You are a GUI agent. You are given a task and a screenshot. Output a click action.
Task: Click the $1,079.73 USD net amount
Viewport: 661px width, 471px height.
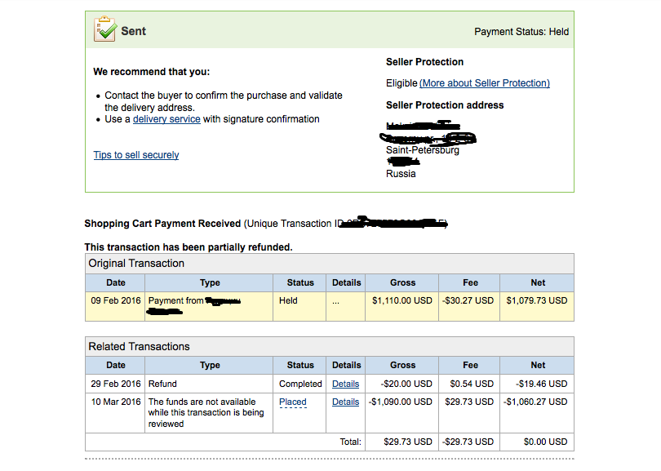click(x=536, y=300)
